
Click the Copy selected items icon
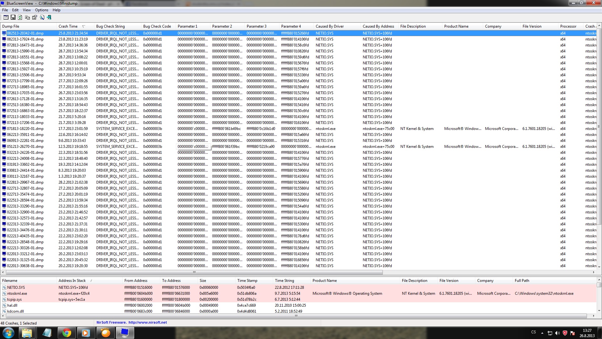pos(27,18)
